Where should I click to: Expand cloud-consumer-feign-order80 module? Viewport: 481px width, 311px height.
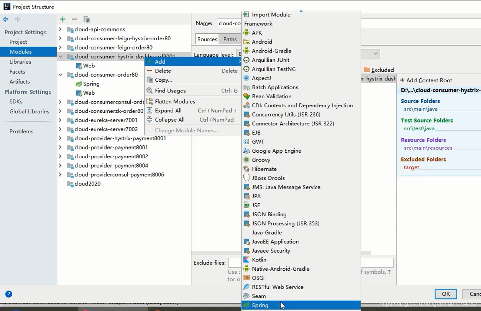click(60, 47)
